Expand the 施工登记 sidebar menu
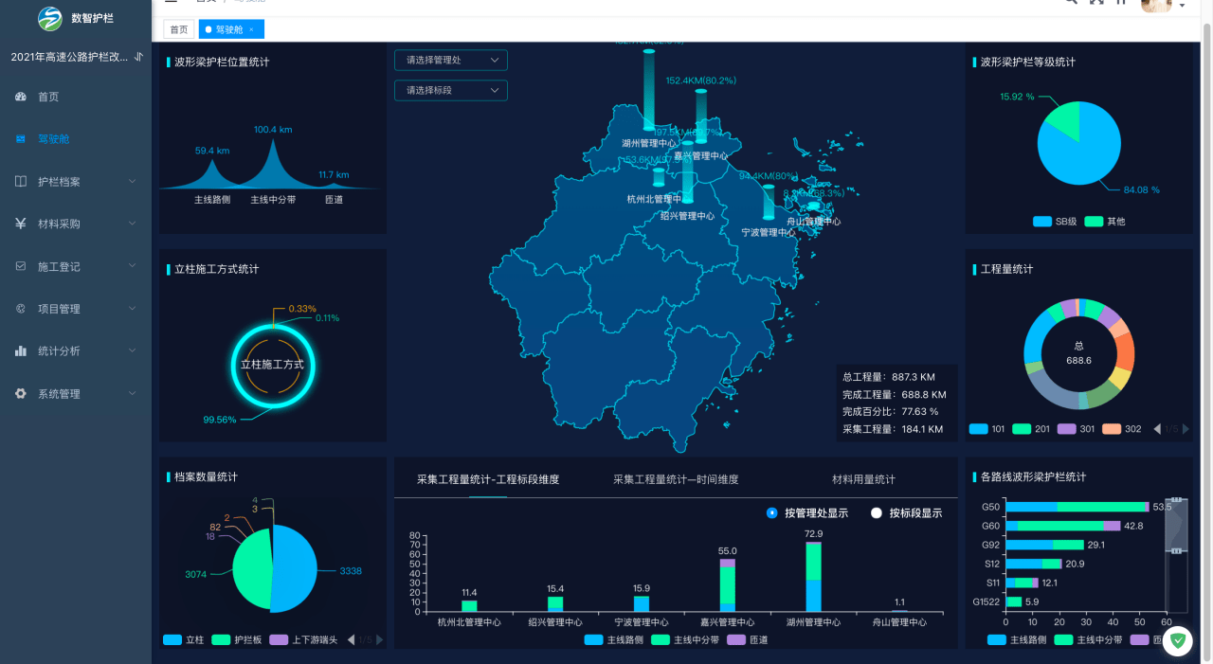 coord(76,266)
